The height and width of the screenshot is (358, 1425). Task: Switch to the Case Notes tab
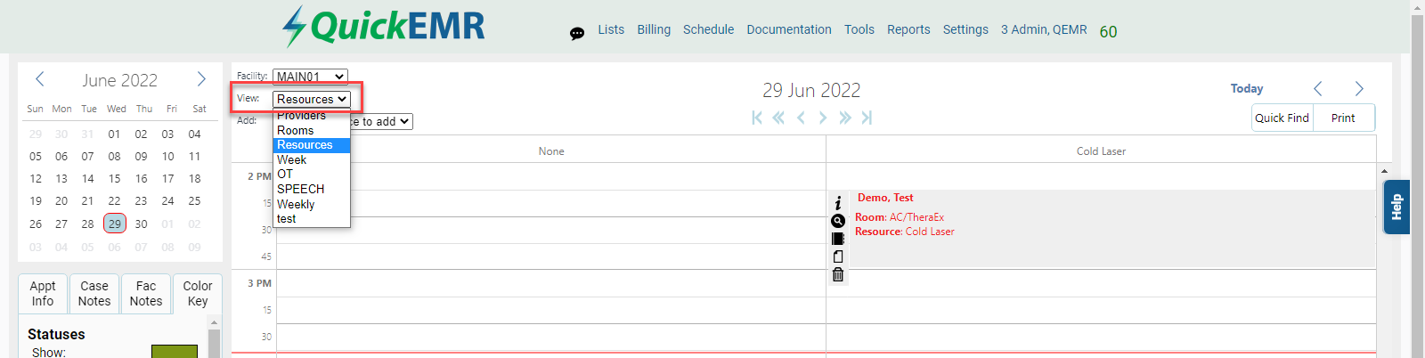94,294
